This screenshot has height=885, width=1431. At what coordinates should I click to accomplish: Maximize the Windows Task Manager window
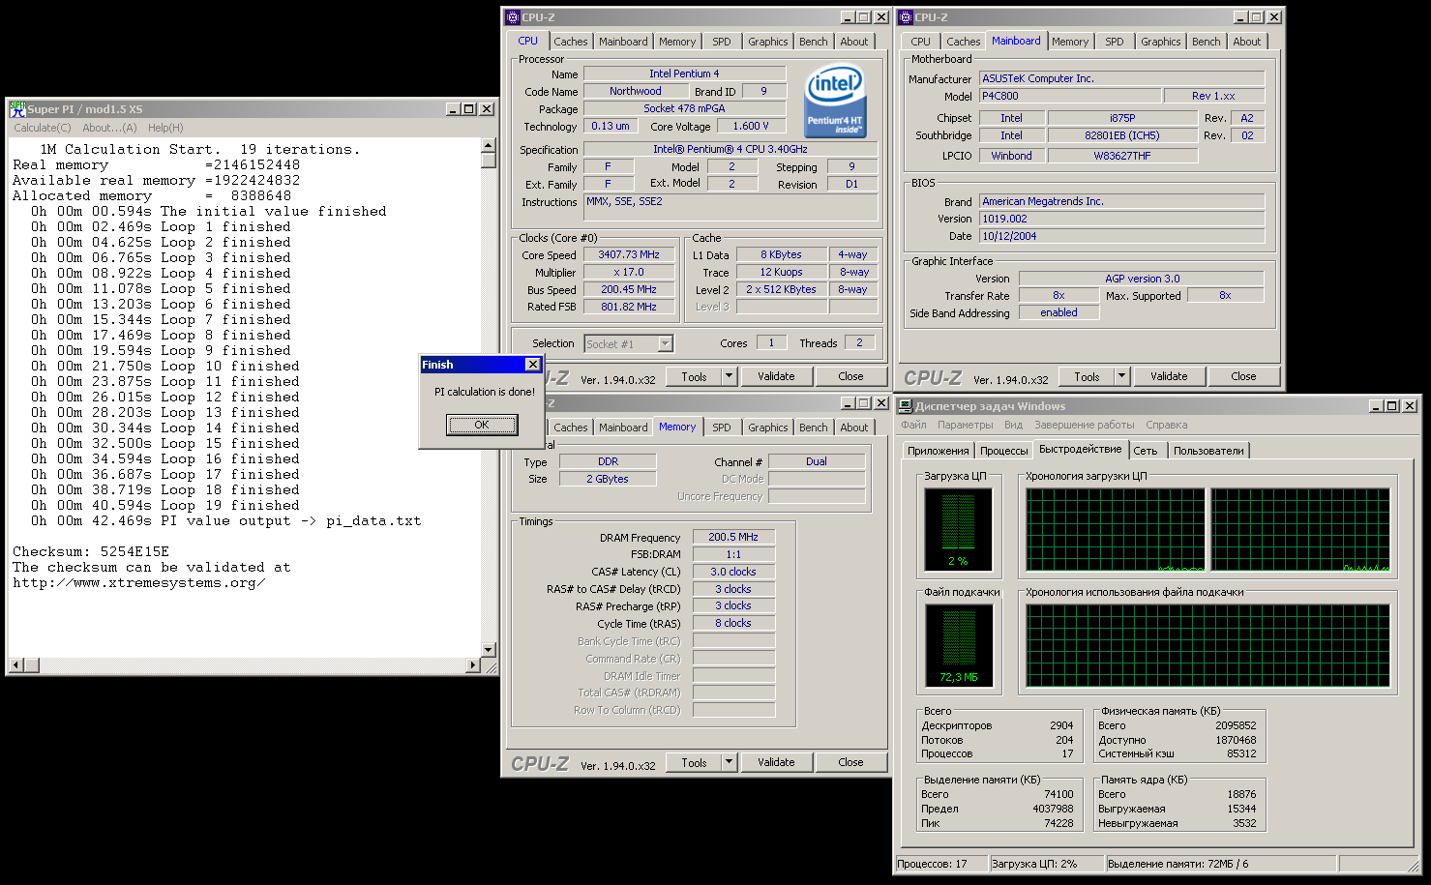[x=1392, y=406]
